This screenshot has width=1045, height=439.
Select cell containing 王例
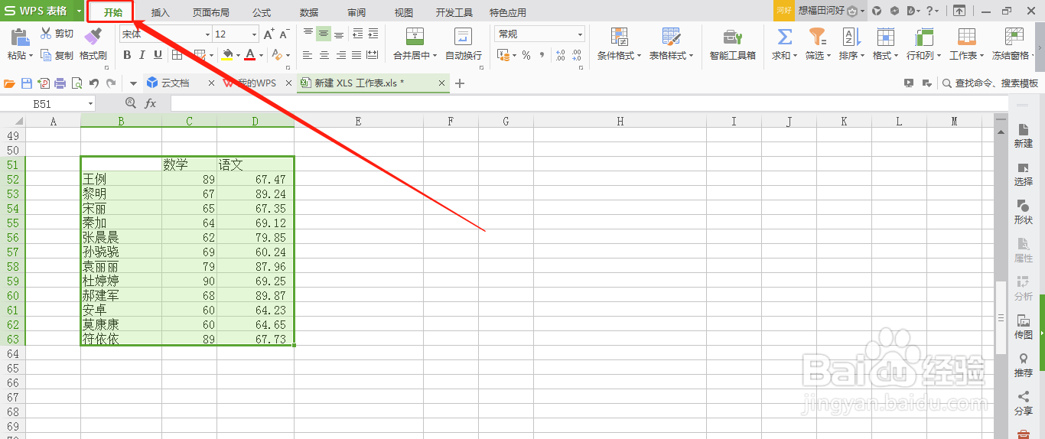(x=121, y=179)
